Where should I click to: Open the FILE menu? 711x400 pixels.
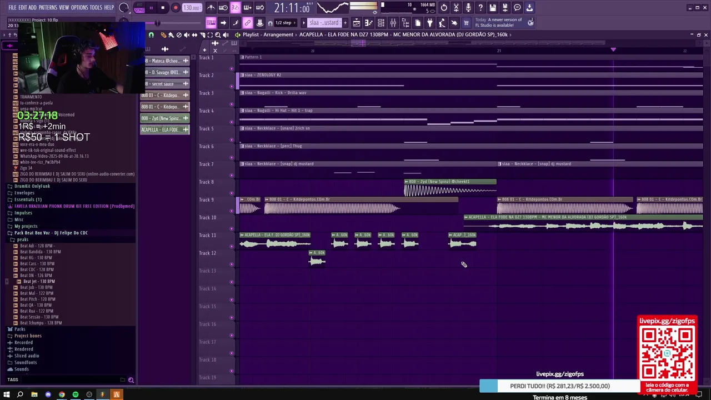[x=12, y=8]
